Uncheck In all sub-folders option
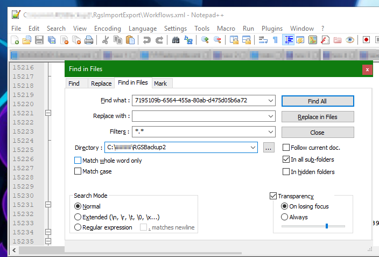 [x=286, y=159]
